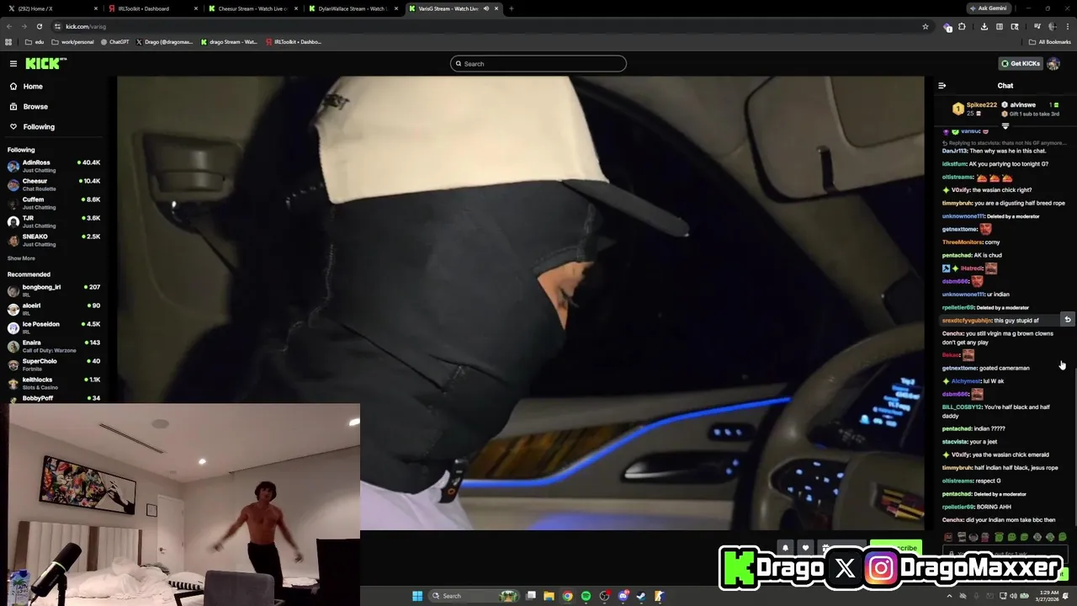Image resolution: width=1077 pixels, height=606 pixels.
Task: Open File Explorer from taskbar
Action: [549, 596]
